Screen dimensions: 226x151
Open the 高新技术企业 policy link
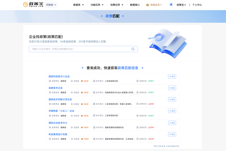tap(56, 88)
